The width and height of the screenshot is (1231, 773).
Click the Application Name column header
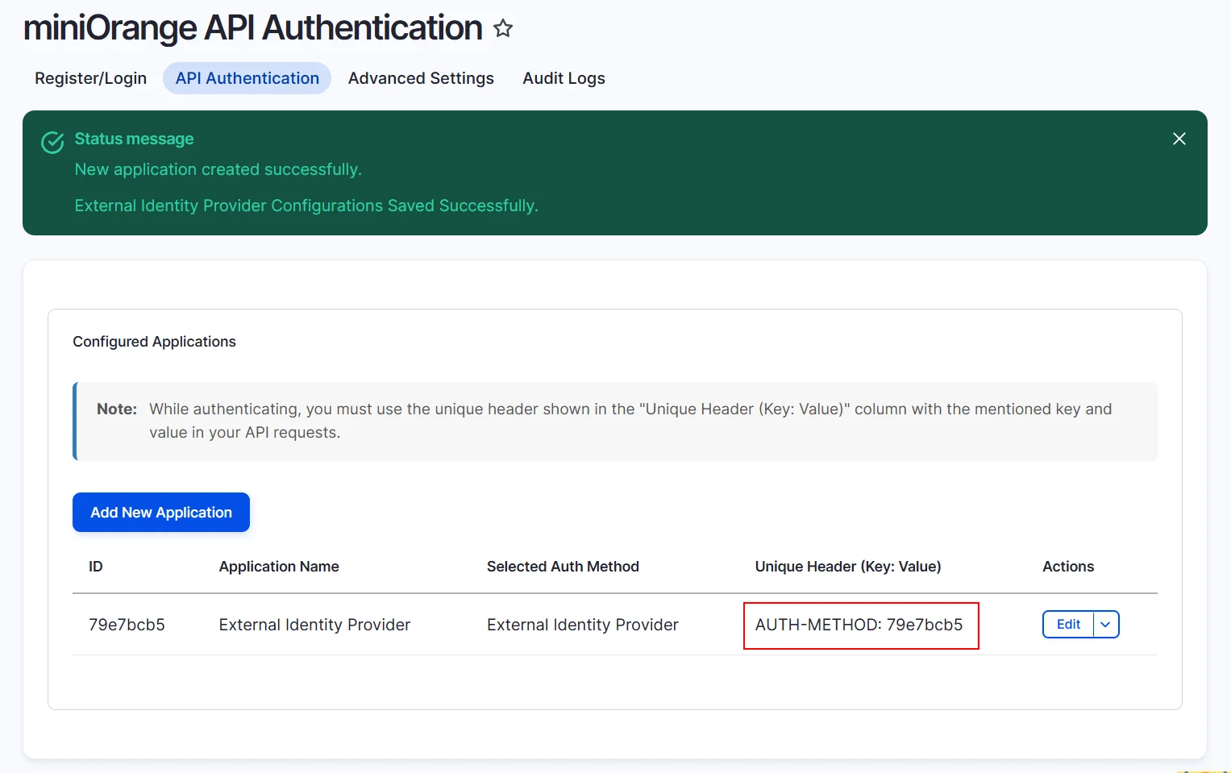tap(279, 567)
